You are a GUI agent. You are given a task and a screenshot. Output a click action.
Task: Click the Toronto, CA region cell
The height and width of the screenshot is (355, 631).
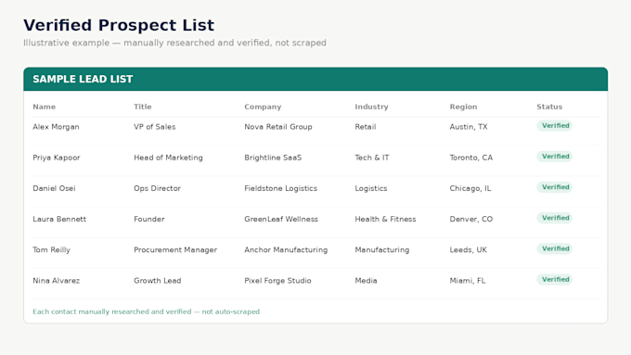[x=470, y=158]
